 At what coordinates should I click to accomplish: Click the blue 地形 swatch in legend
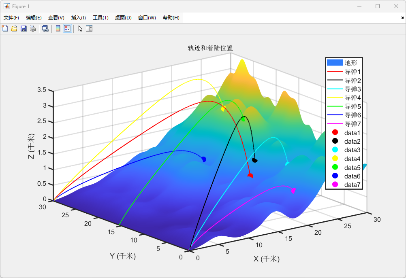335,63
